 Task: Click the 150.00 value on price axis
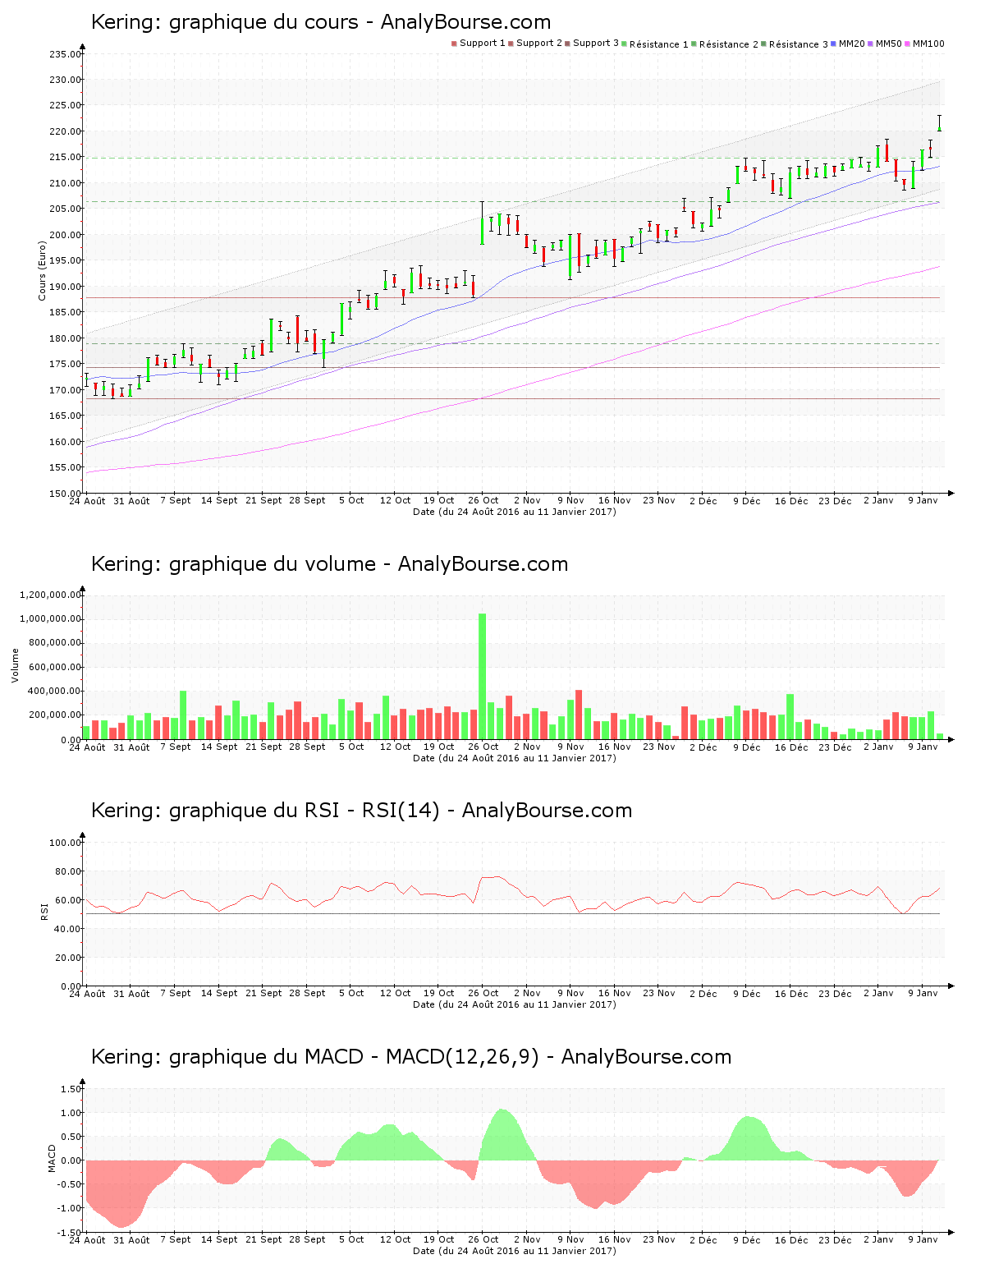[66, 494]
